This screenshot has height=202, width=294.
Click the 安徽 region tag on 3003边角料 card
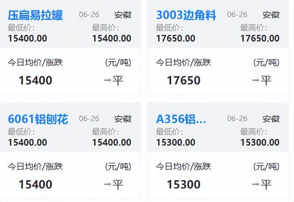pos(271,15)
